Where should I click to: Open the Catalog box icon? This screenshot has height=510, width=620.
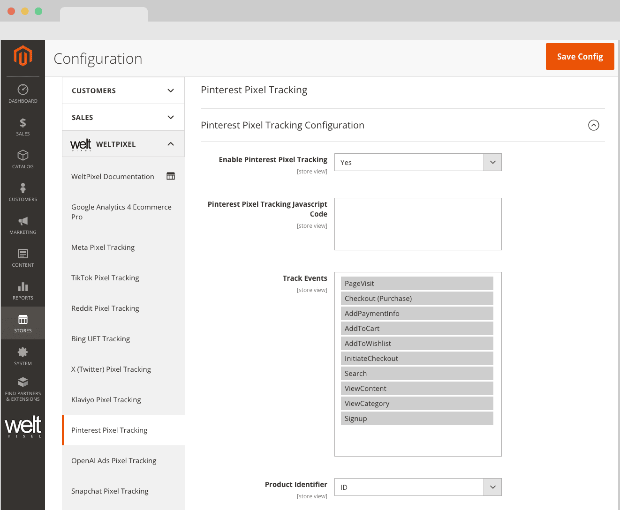[23, 155]
